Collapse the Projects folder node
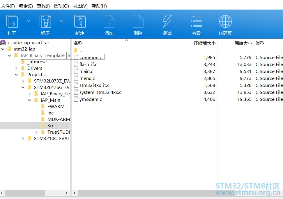Screen dimensions: 283x199 pyautogui.click(x=16, y=75)
